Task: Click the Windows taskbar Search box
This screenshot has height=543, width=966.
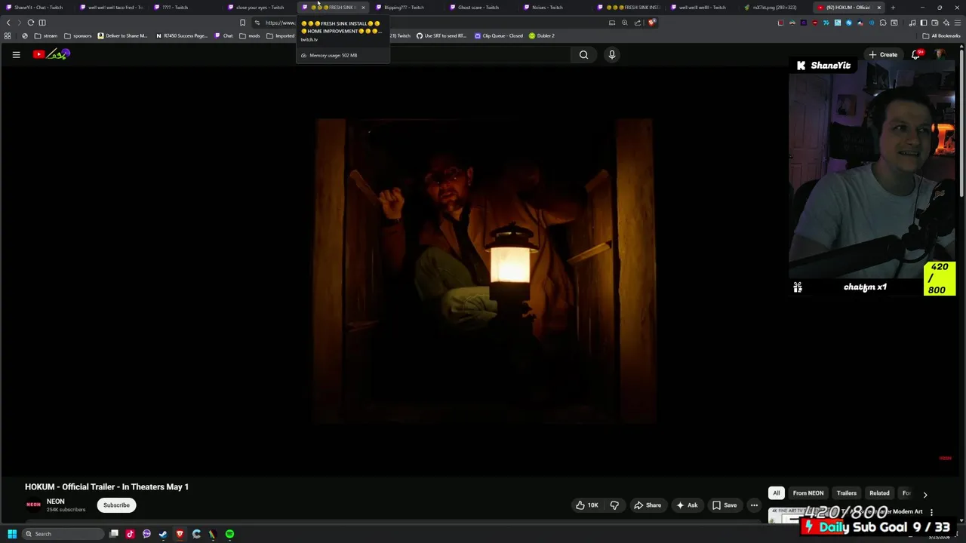Action: tap(62, 534)
